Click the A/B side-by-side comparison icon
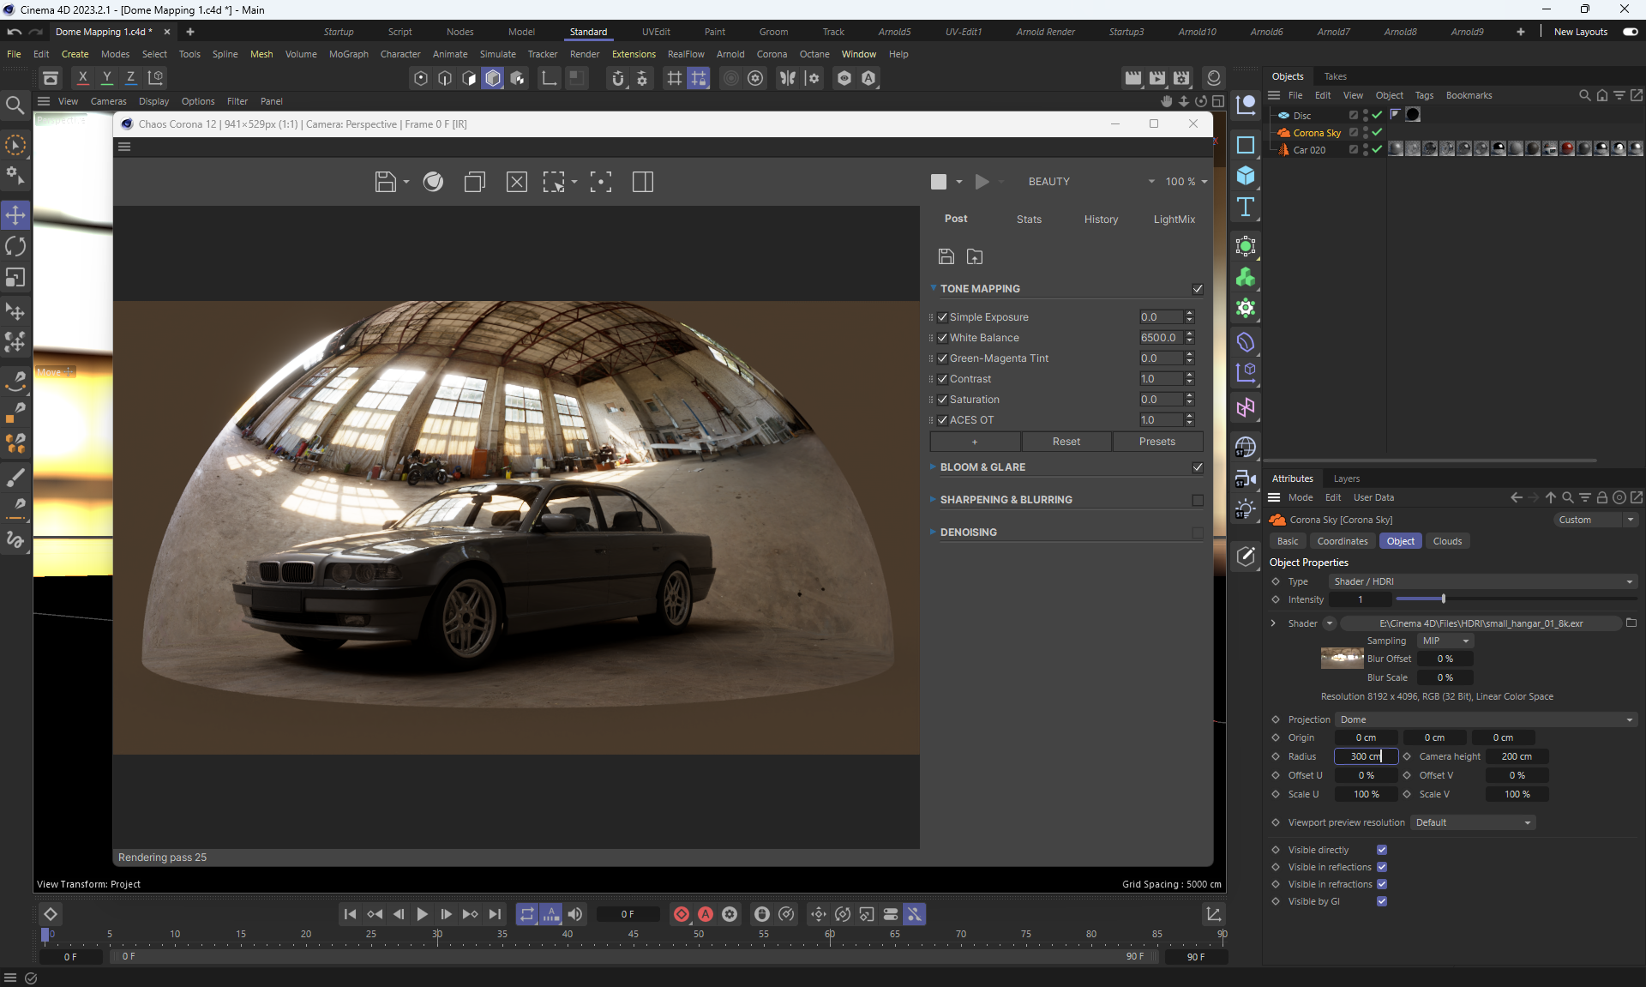Viewport: 1646px width, 987px height. point(642,182)
